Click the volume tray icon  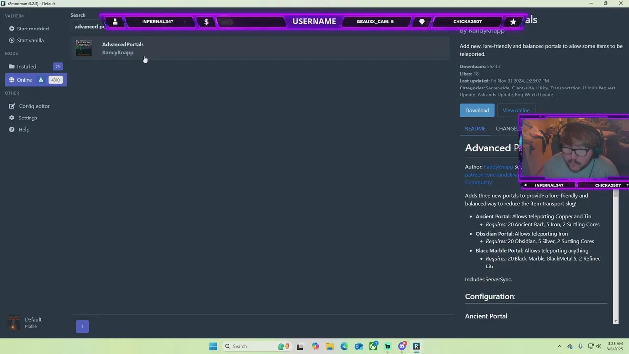599,346
